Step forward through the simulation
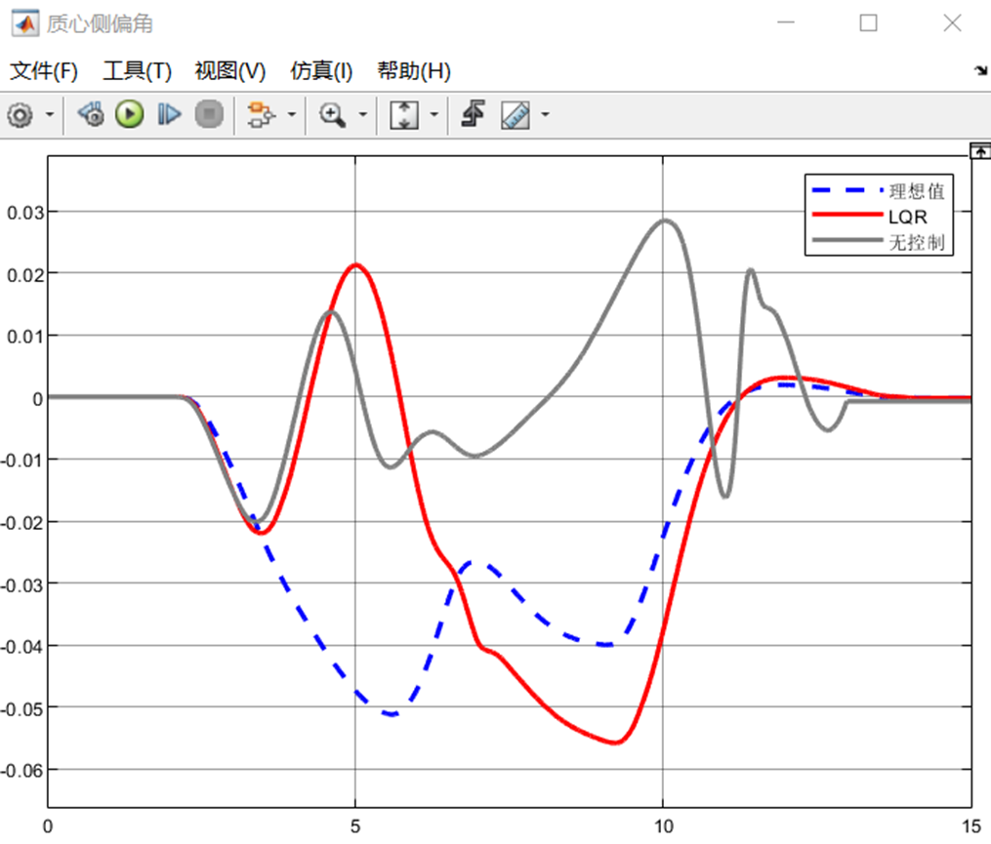Screen dimensions: 991x844 [168, 114]
